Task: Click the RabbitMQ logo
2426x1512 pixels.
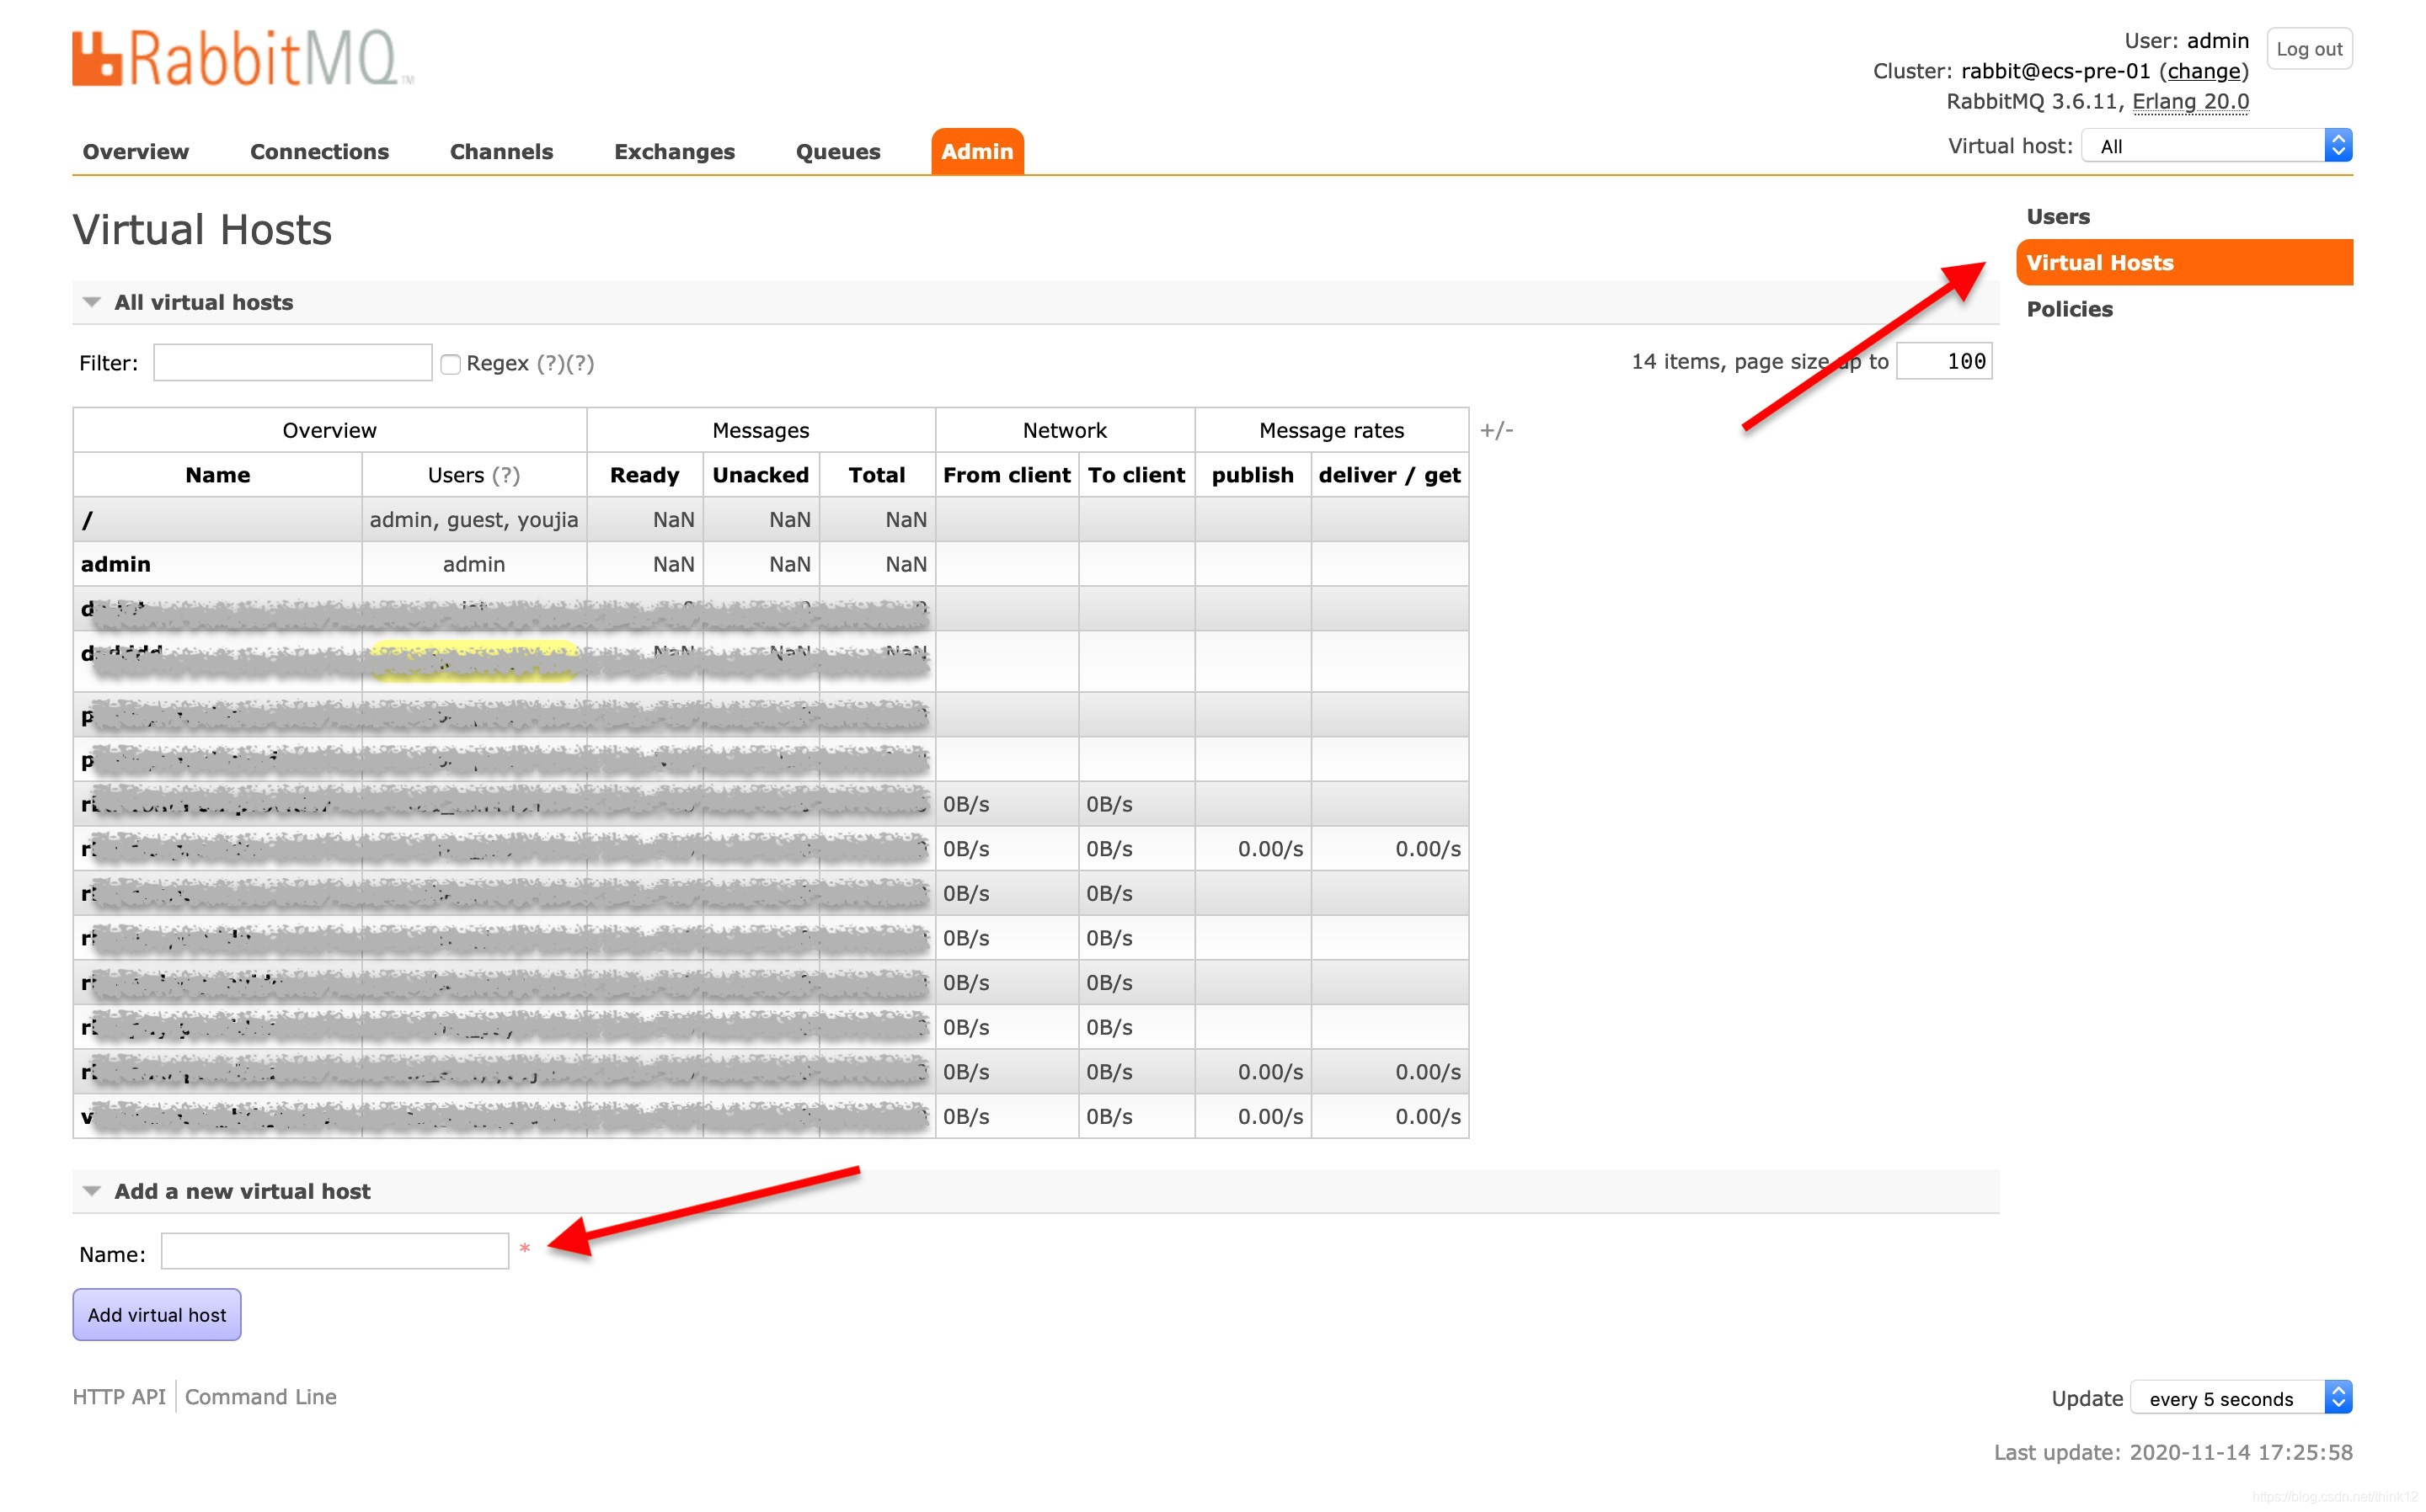Action: tap(242, 58)
